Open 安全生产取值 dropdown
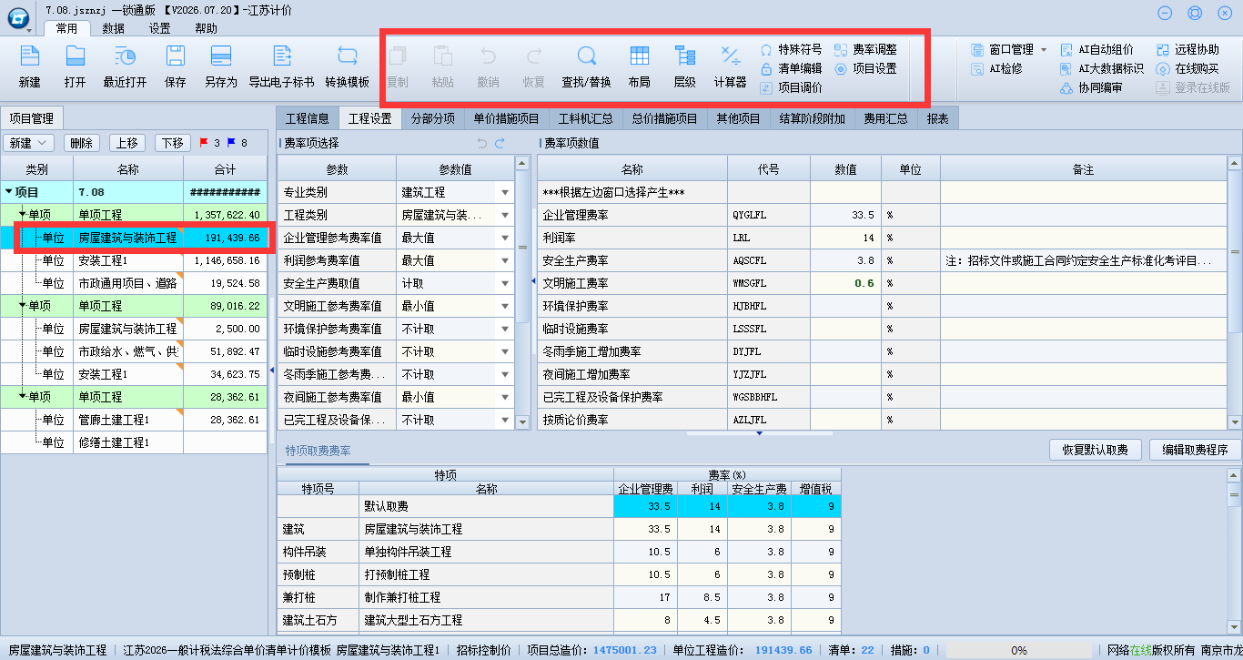1243x660 pixels. pos(504,283)
